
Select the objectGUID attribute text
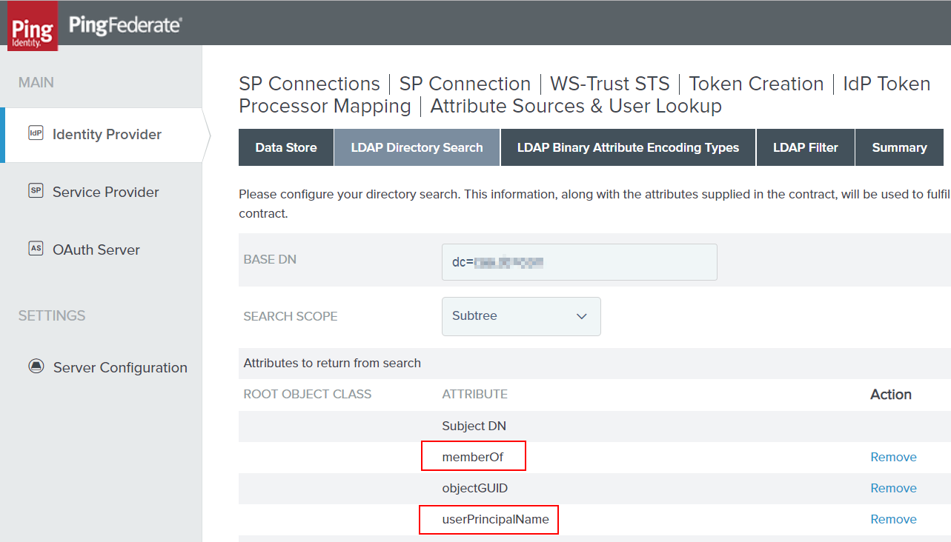[x=474, y=488]
